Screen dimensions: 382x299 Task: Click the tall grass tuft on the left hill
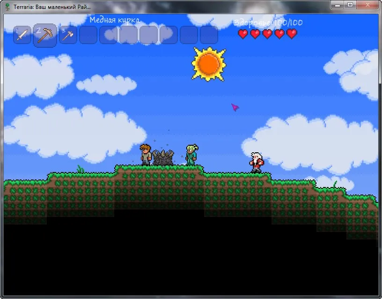[81, 169]
